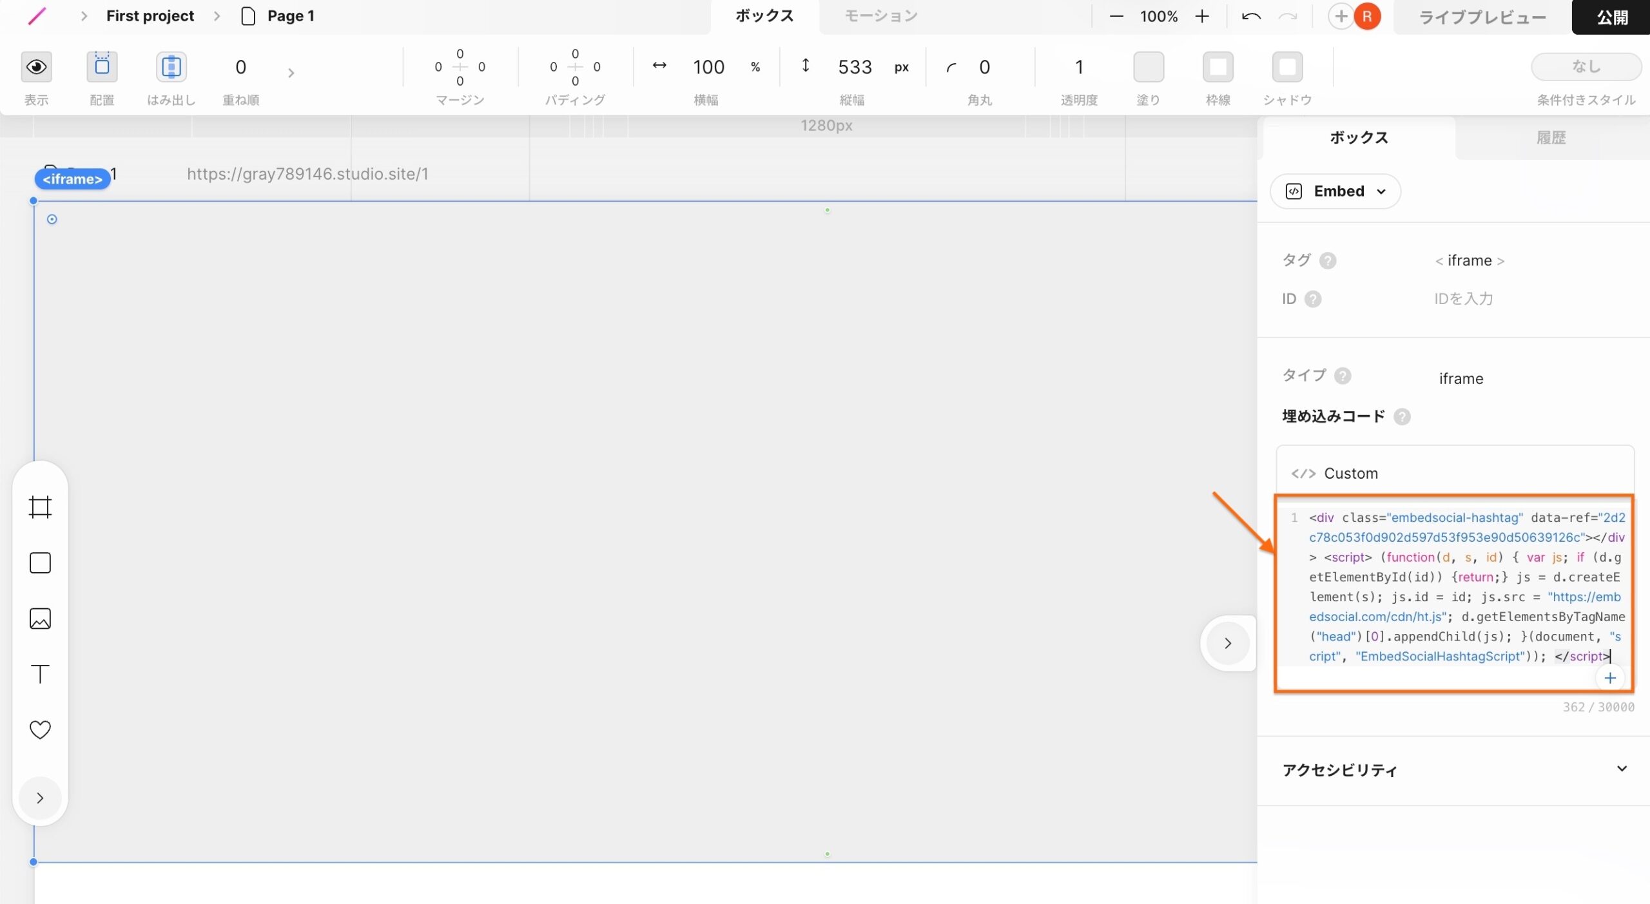Open Page 1 breadcrumb

278,16
